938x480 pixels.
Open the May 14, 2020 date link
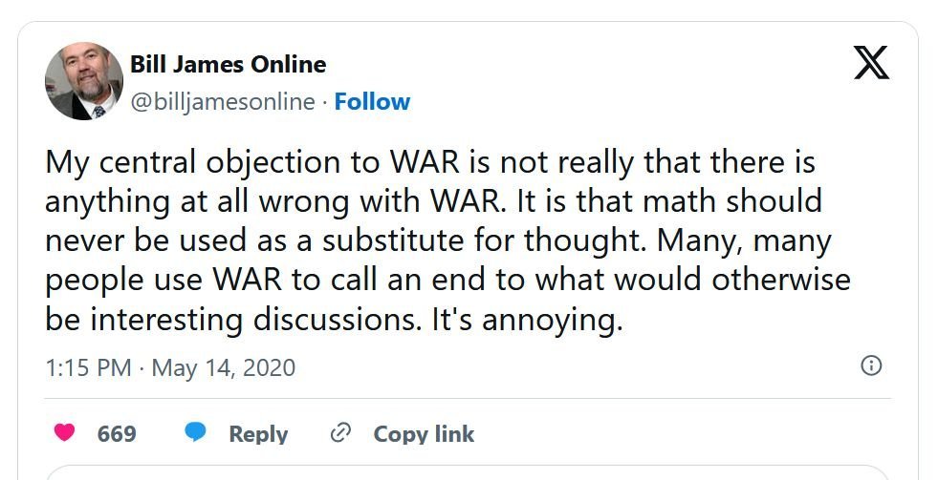[223, 367]
